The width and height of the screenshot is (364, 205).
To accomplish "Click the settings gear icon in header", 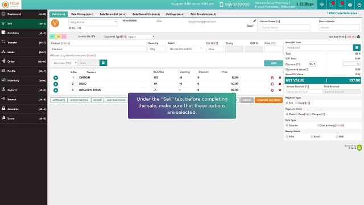I will point(350,5).
